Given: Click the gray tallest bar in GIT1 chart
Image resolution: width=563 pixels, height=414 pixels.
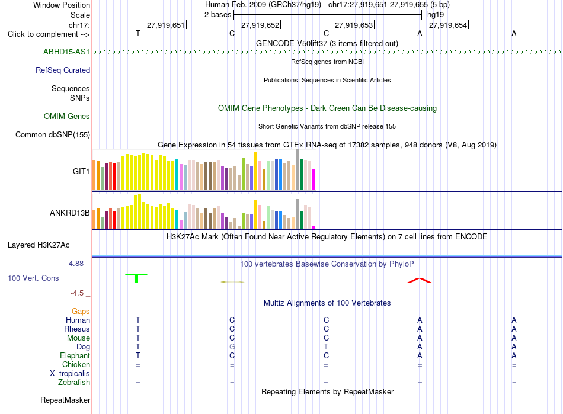Looking at the screenshot, I should click(297, 170).
